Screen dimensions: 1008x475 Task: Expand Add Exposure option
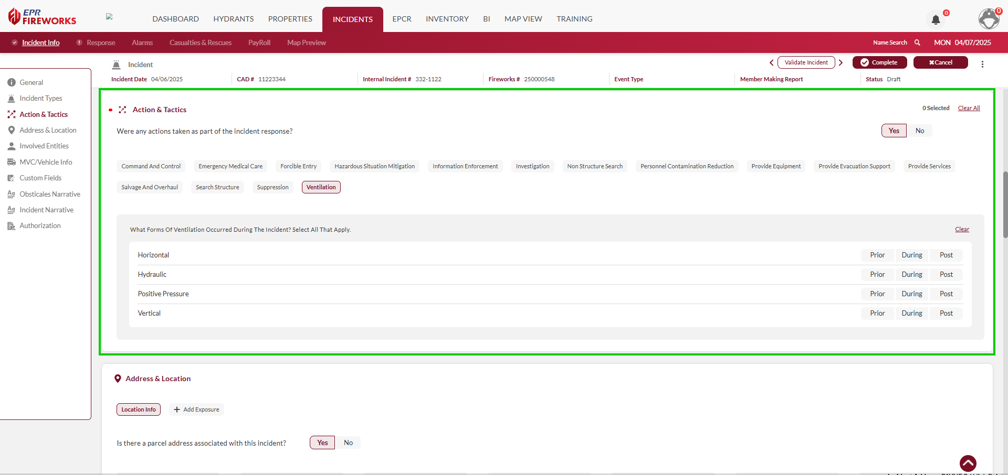[x=196, y=409]
